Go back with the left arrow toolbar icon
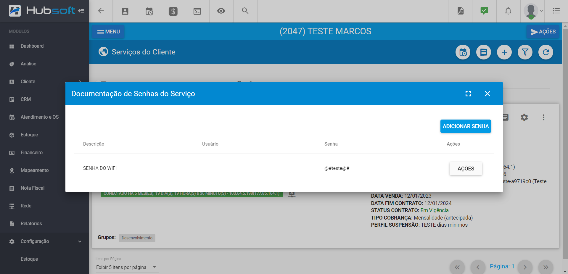This screenshot has height=274, width=568. point(101,11)
